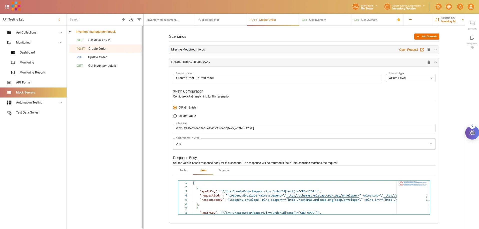479x229 pixels.
Task: Collapse the Monitoring section
Action: click(61, 42)
